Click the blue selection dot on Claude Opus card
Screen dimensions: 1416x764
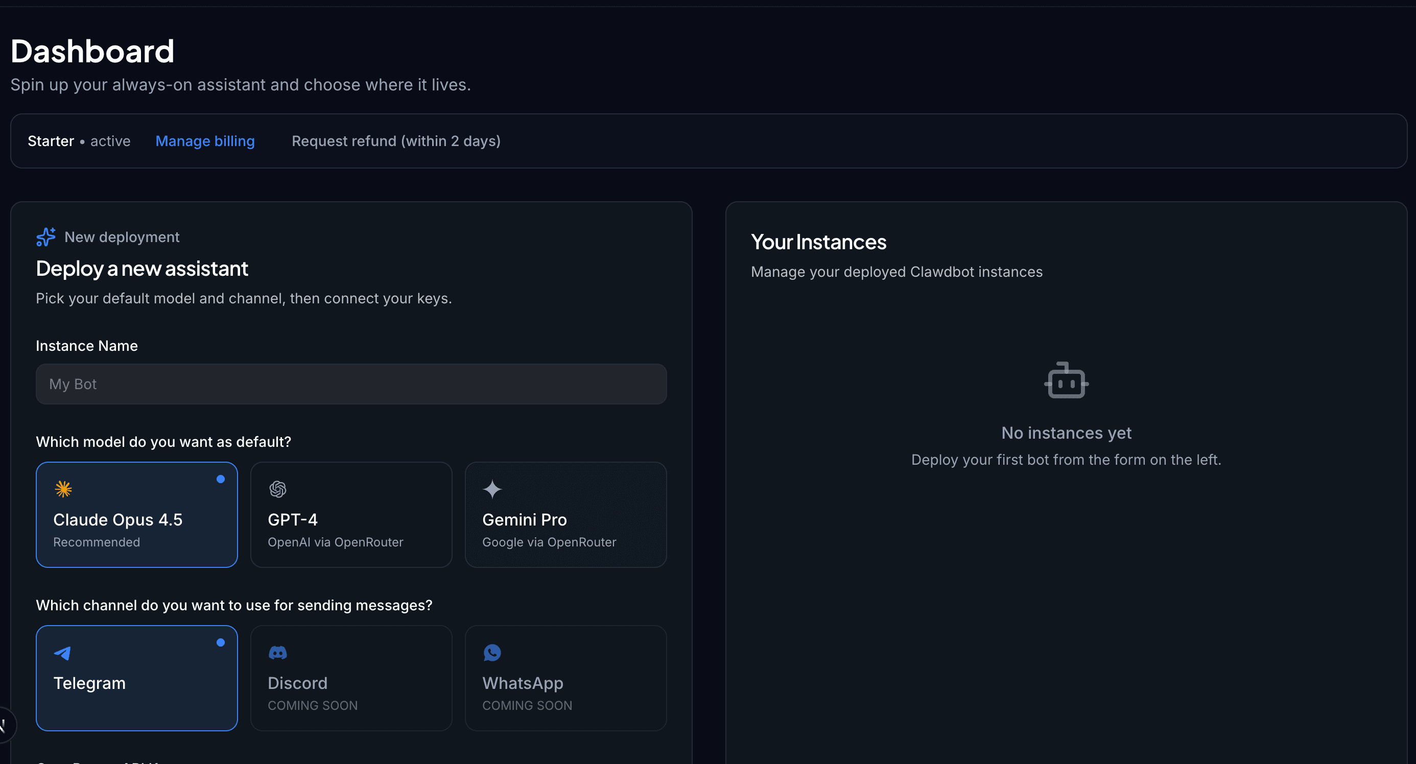[221, 479]
